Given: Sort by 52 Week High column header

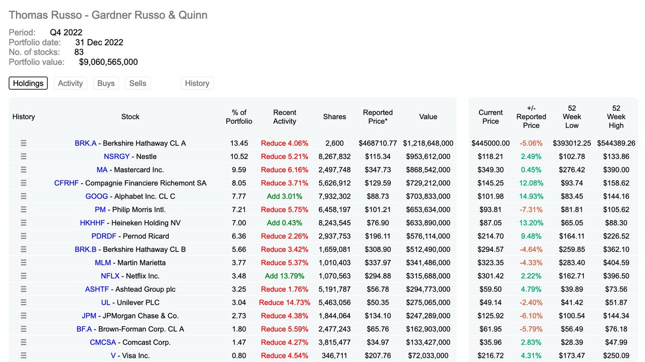Looking at the screenshot, I should coord(616,117).
